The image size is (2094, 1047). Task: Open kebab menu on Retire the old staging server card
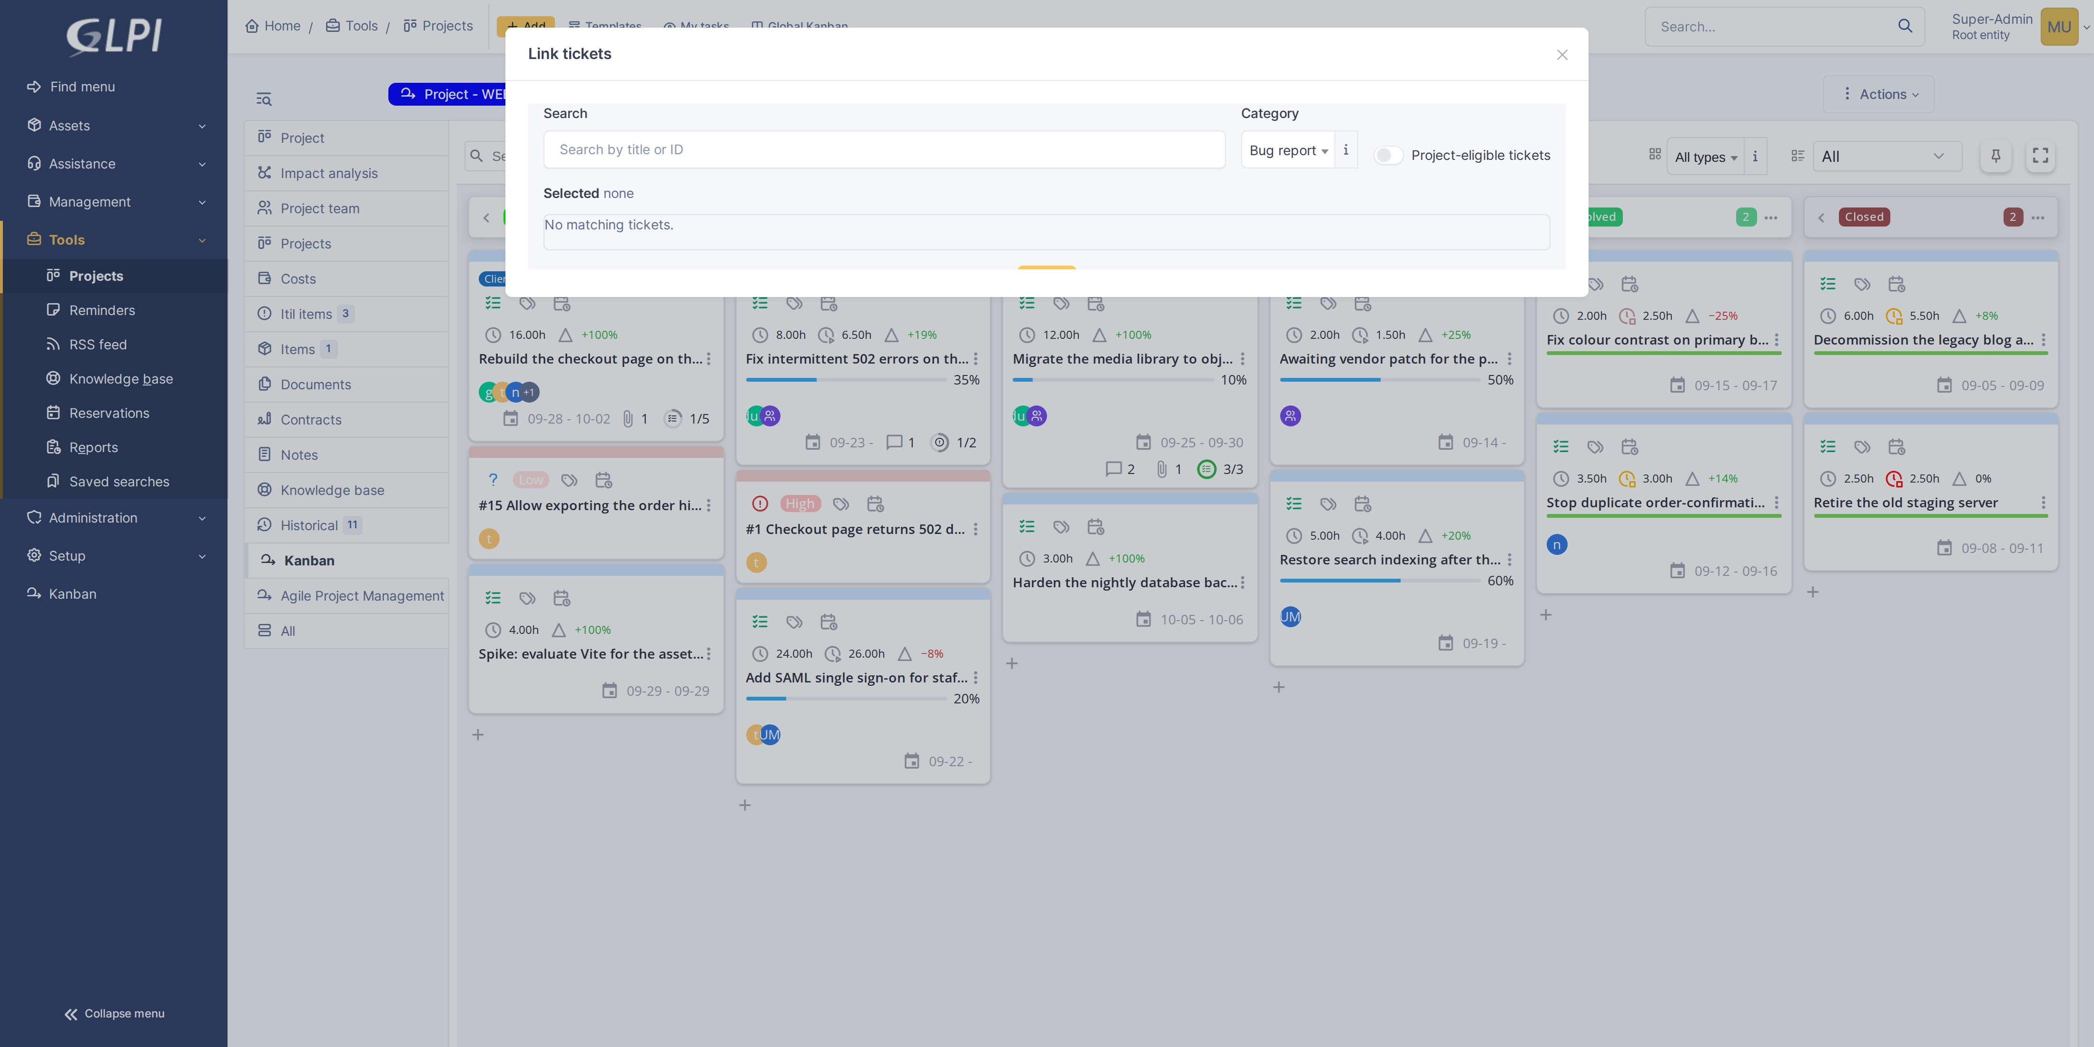tap(2044, 503)
